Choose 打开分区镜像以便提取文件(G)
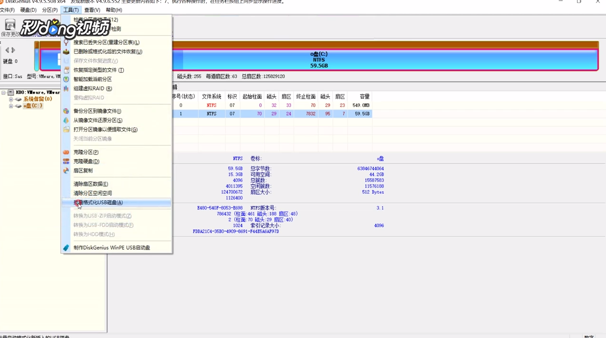Viewport: 606px width, 338px height. point(117,129)
